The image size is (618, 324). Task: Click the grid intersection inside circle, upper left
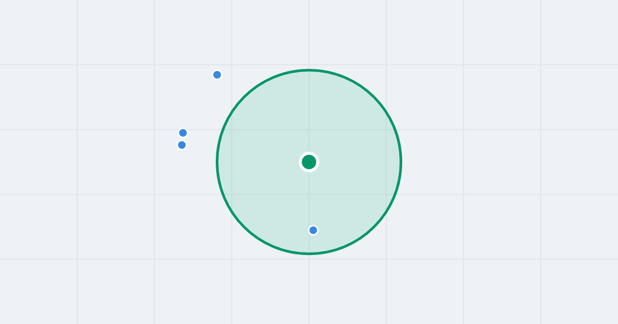click(x=232, y=130)
